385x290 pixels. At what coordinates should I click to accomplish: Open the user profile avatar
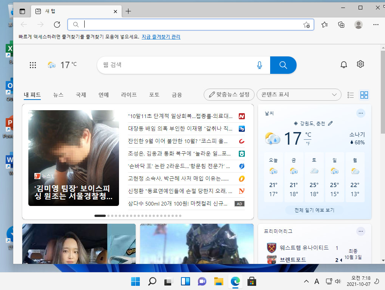click(x=359, y=25)
